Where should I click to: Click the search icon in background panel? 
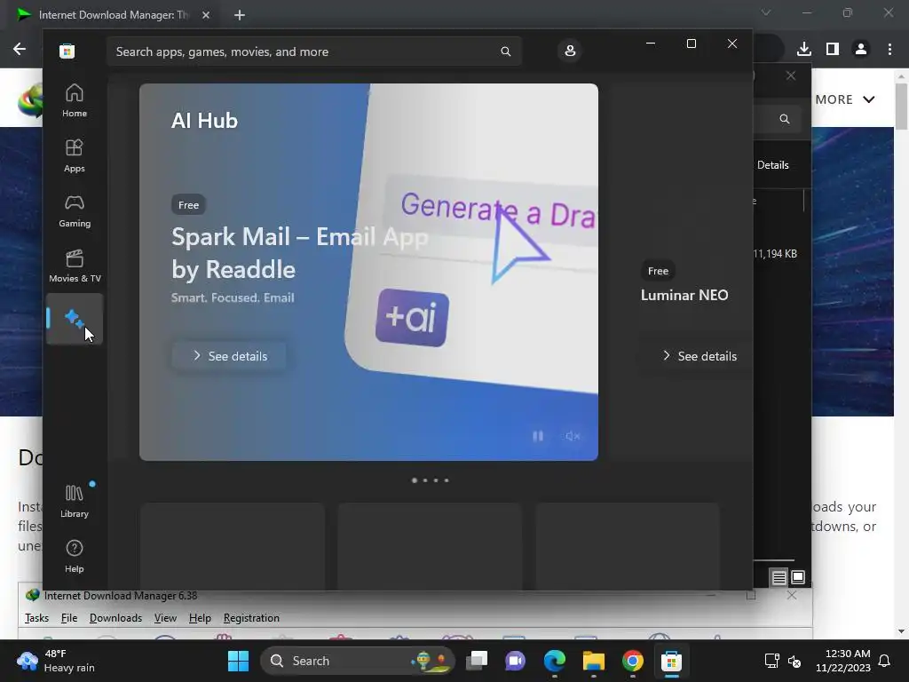pyautogui.click(x=785, y=119)
